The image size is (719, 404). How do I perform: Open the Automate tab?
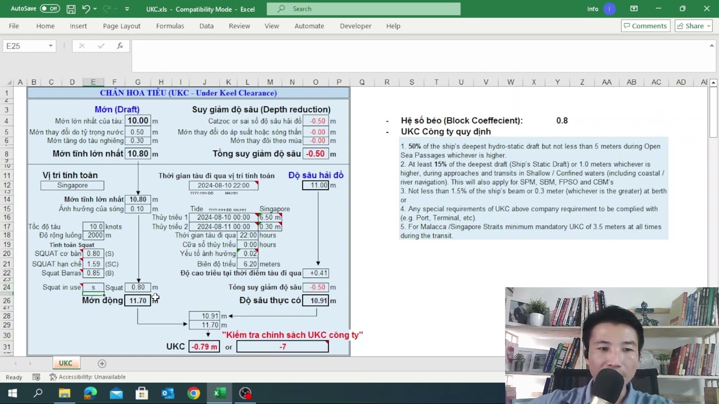pos(310,26)
